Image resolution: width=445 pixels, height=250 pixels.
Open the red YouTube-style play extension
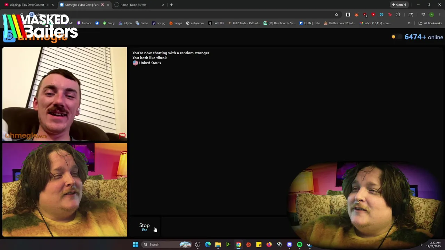point(373,15)
